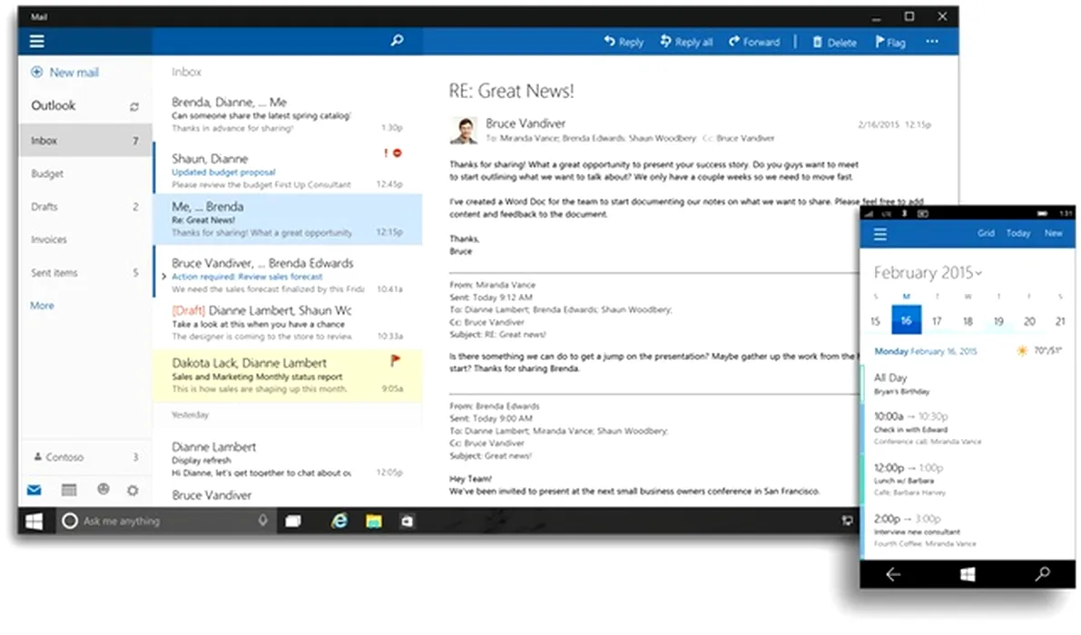Select date 17 in phone calendar
The image size is (1081, 635).
tap(937, 321)
